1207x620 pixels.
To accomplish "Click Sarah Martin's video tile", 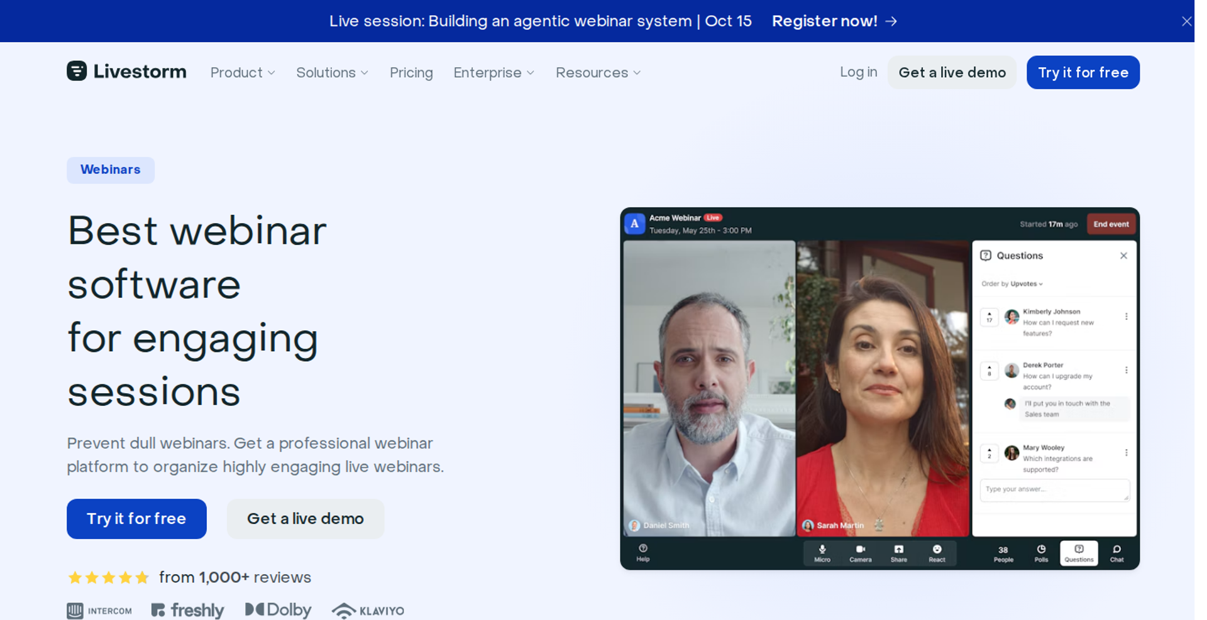I will (883, 388).
